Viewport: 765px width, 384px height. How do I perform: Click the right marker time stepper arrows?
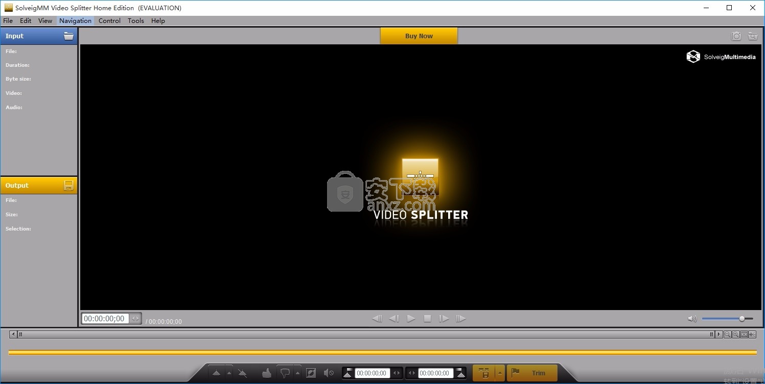tap(412, 373)
